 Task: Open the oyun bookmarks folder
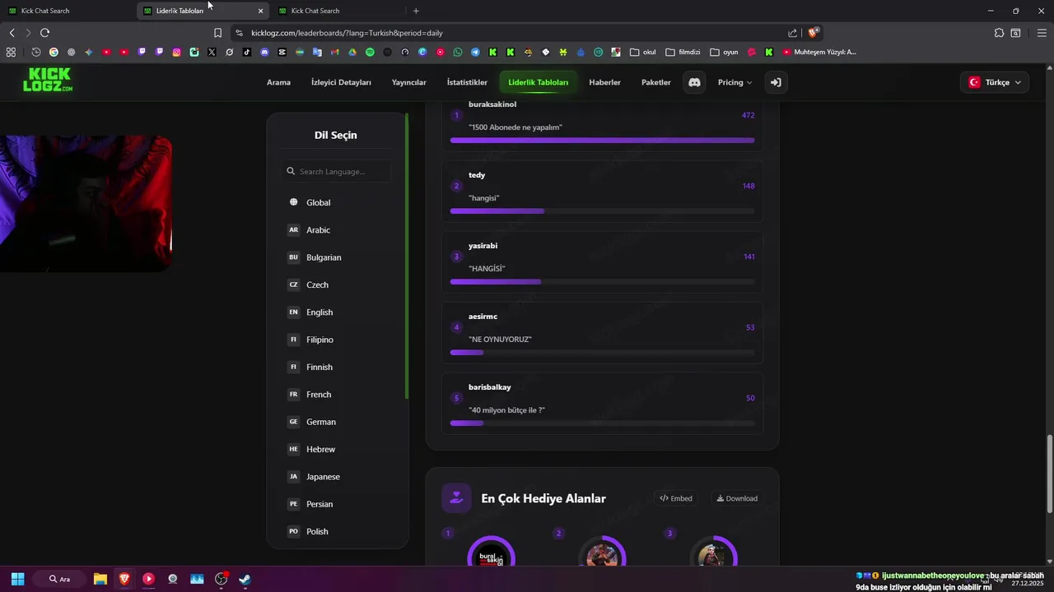[x=725, y=52]
